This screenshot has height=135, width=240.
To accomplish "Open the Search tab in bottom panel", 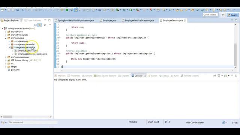I will pyautogui.click(x=153, y=76).
